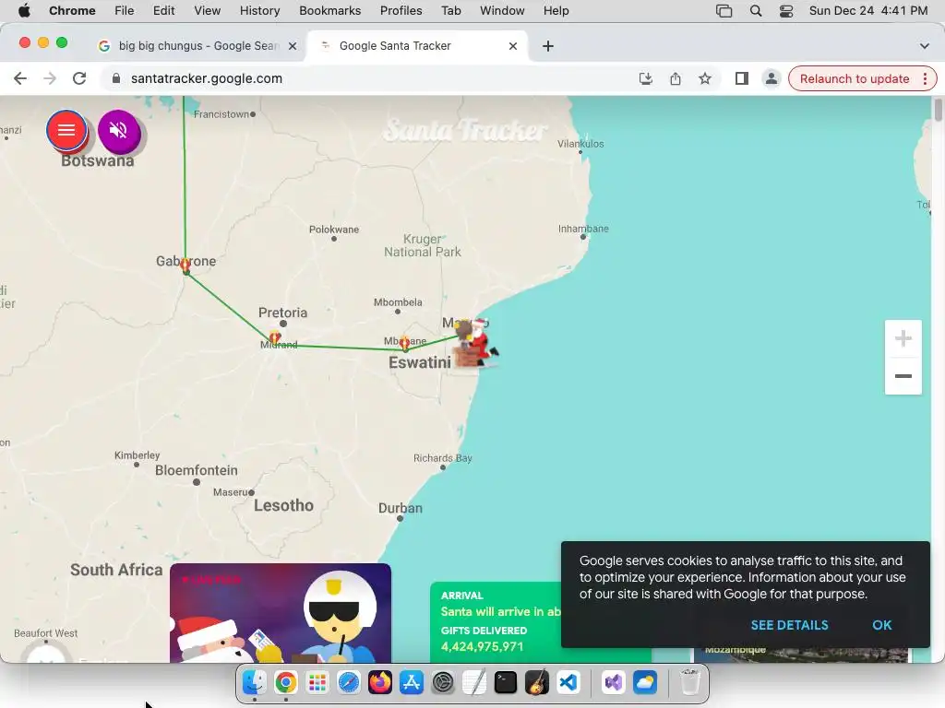The width and height of the screenshot is (945, 708).
Task: View site information lock icon
Action: click(x=116, y=79)
